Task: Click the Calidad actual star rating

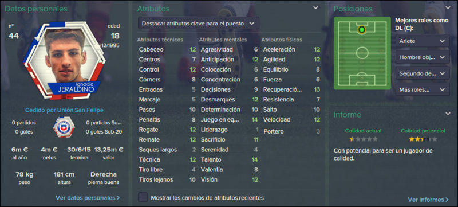Action: (364, 139)
